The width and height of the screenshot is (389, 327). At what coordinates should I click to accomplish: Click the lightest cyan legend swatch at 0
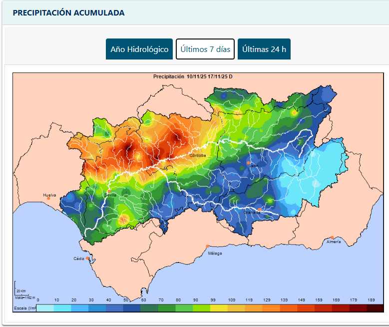(45, 308)
